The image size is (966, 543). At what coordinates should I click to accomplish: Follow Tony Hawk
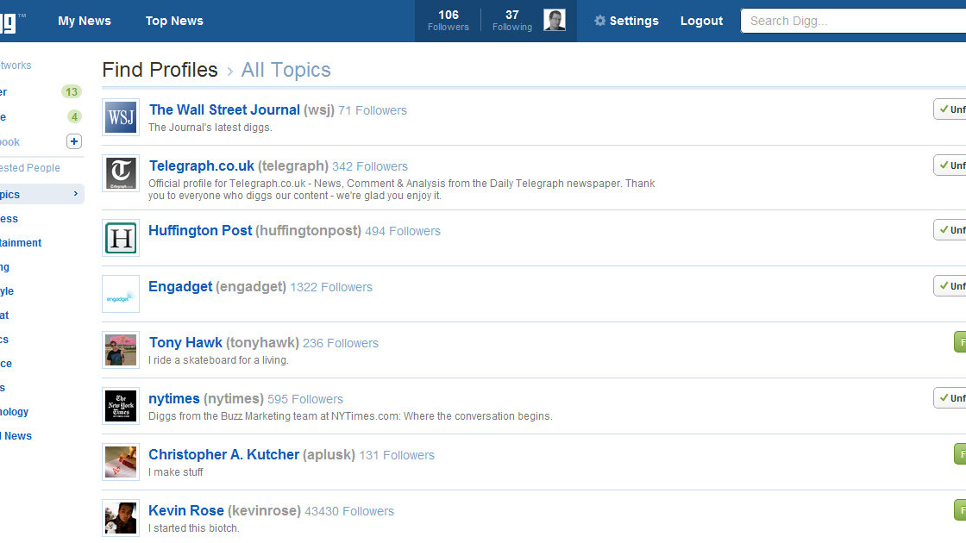pos(960,341)
